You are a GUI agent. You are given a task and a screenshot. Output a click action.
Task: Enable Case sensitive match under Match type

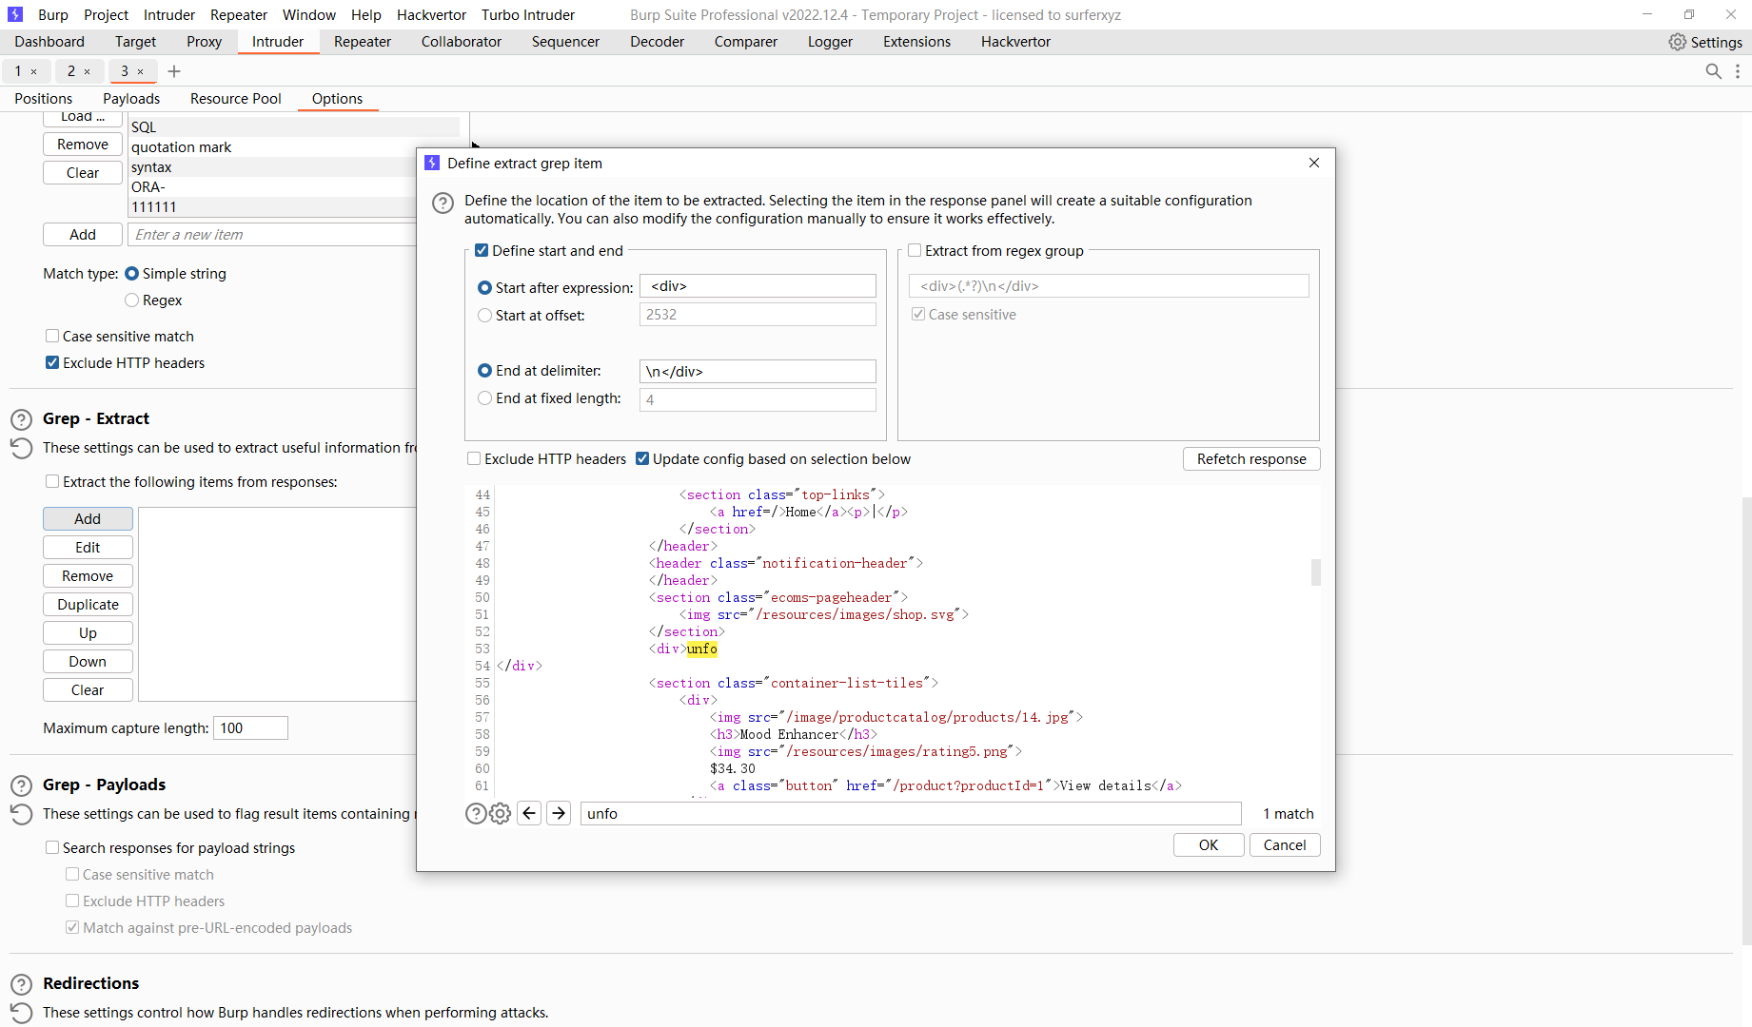pyautogui.click(x=52, y=336)
